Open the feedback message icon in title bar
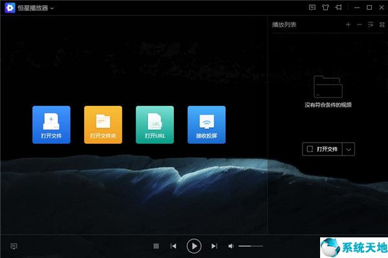The image size is (388, 258). click(x=312, y=7)
